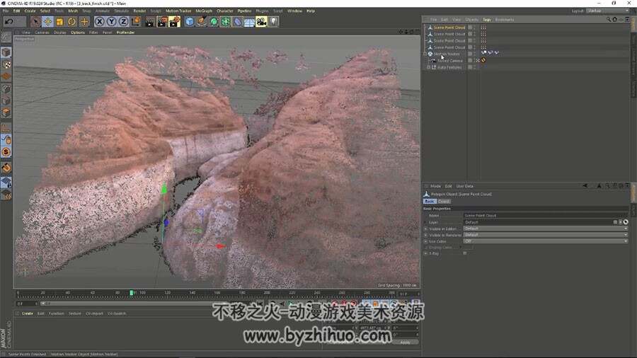The height and width of the screenshot is (358, 637).
Task: Click the Light object bulb icon
Action: click(274, 21)
